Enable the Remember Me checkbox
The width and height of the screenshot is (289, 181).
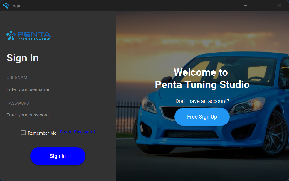[x=23, y=133]
